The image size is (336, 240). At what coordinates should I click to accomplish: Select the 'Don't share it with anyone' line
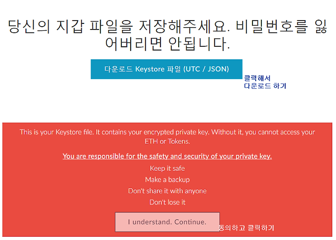pos(168,191)
